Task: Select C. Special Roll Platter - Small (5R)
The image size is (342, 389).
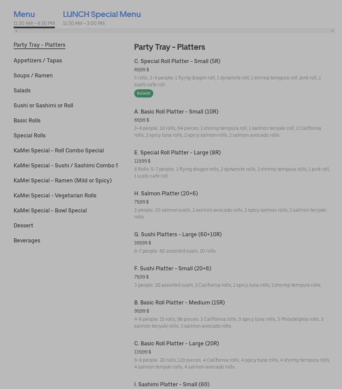Action: (177, 61)
